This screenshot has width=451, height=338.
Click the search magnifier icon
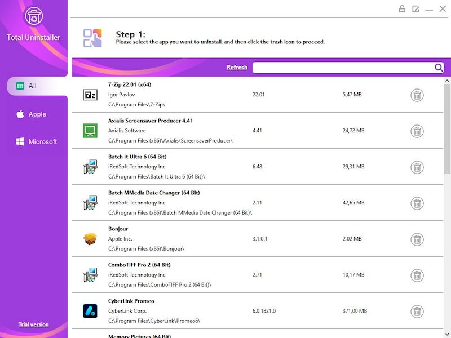click(439, 67)
